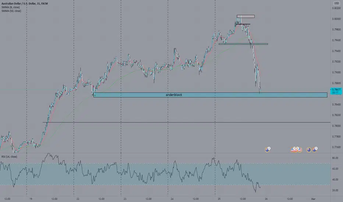Click the orderblock rectangle label
The height and width of the screenshot is (202, 343).
coord(174,95)
